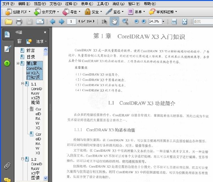Choose the select text cursor tool
The image size is (213, 182).
tap(104, 21)
